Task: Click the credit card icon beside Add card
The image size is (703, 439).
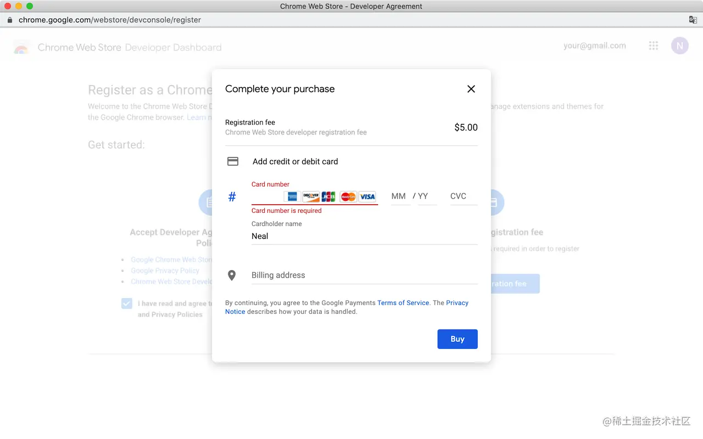Action: [x=233, y=161]
